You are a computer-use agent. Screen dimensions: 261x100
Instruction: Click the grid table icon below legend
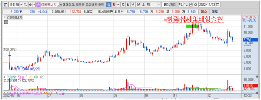click(6, 22)
